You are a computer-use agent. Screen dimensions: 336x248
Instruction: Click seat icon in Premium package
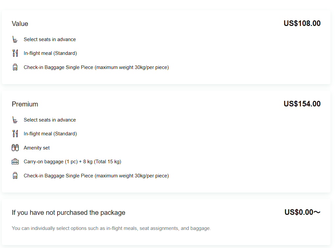pos(15,120)
